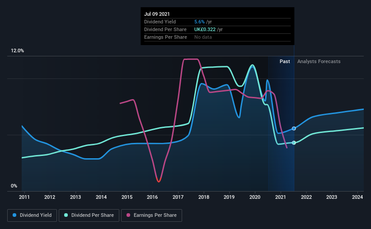The width and height of the screenshot is (371, 229).
Task: Toggle the Dividend Per Share legend button
Action: (89, 215)
